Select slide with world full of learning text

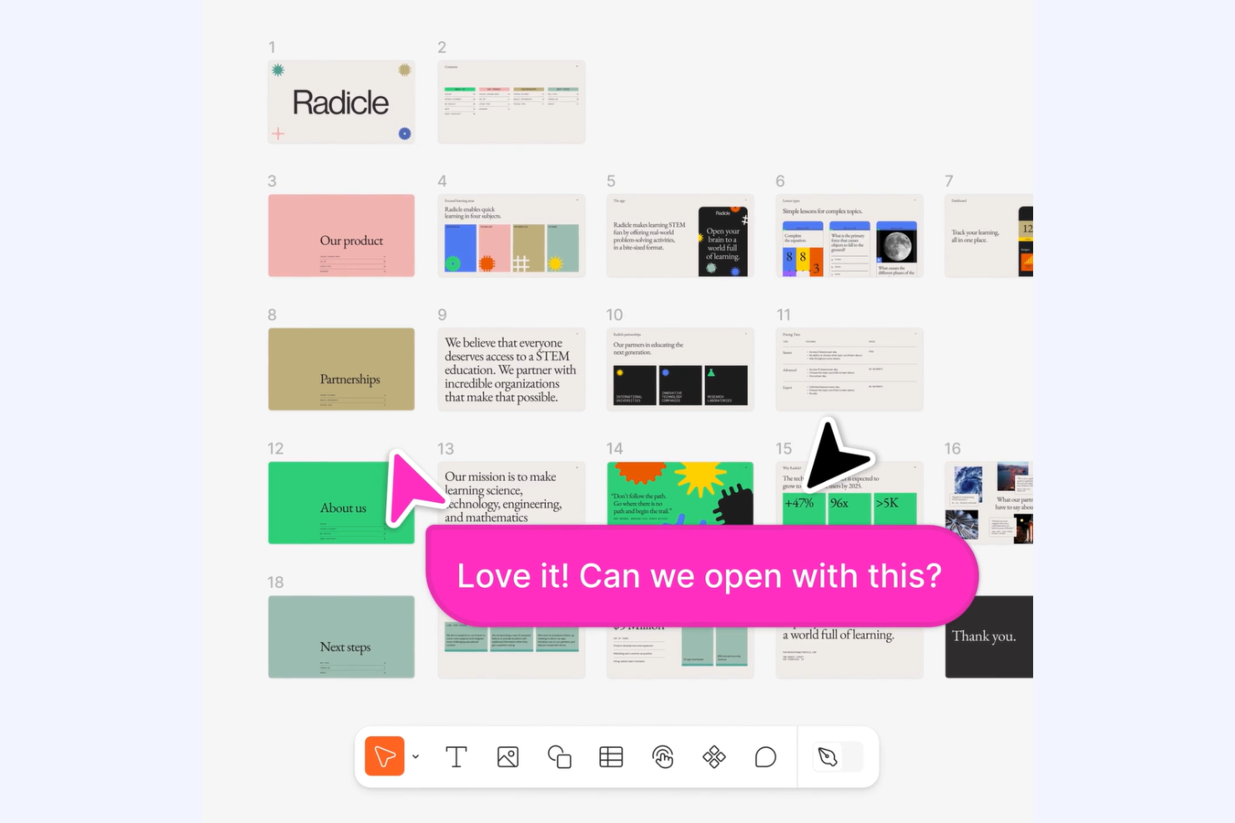(849, 652)
